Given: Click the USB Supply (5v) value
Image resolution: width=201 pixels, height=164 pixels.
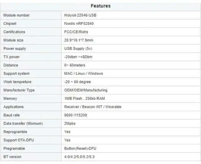Looking at the screenshot, I should (x=78, y=49).
